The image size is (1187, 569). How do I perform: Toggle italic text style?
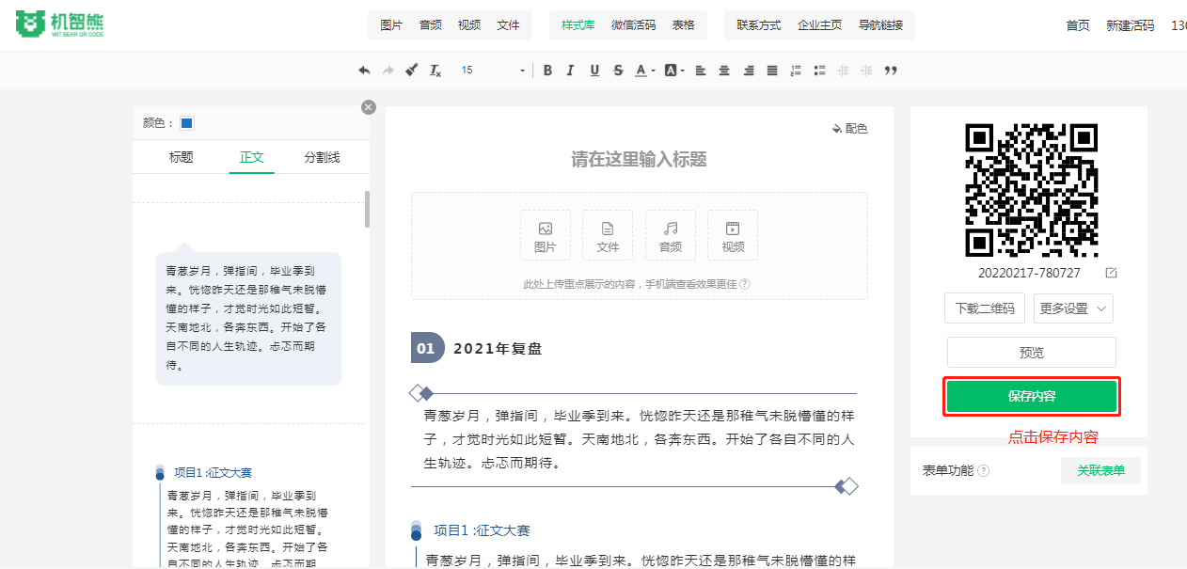tap(571, 71)
